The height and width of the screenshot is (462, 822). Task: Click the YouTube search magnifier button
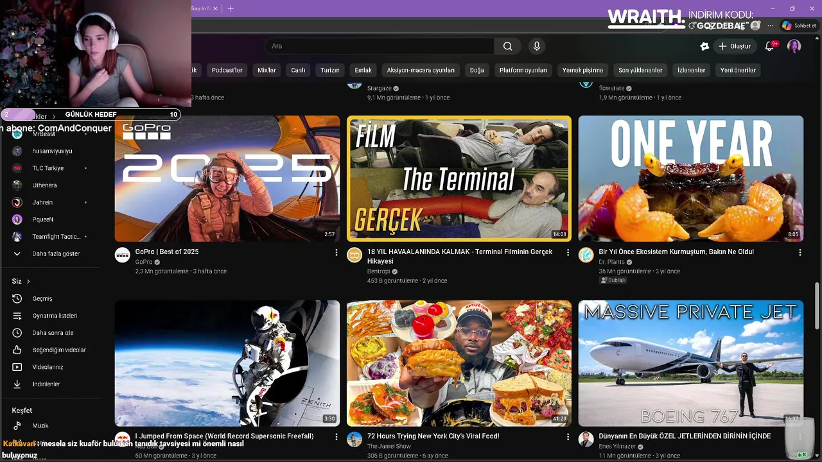[x=507, y=46]
